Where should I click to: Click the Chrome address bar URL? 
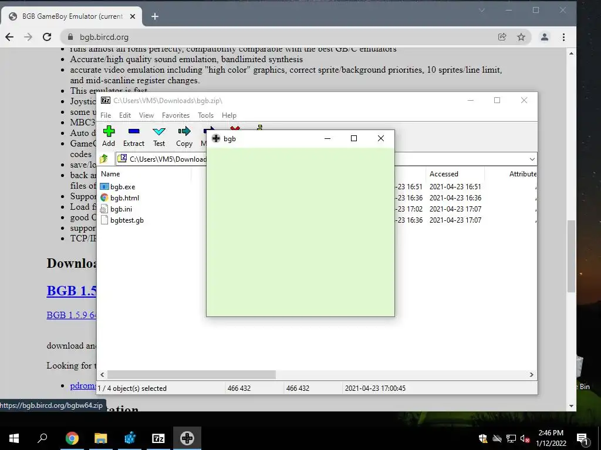click(x=104, y=37)
